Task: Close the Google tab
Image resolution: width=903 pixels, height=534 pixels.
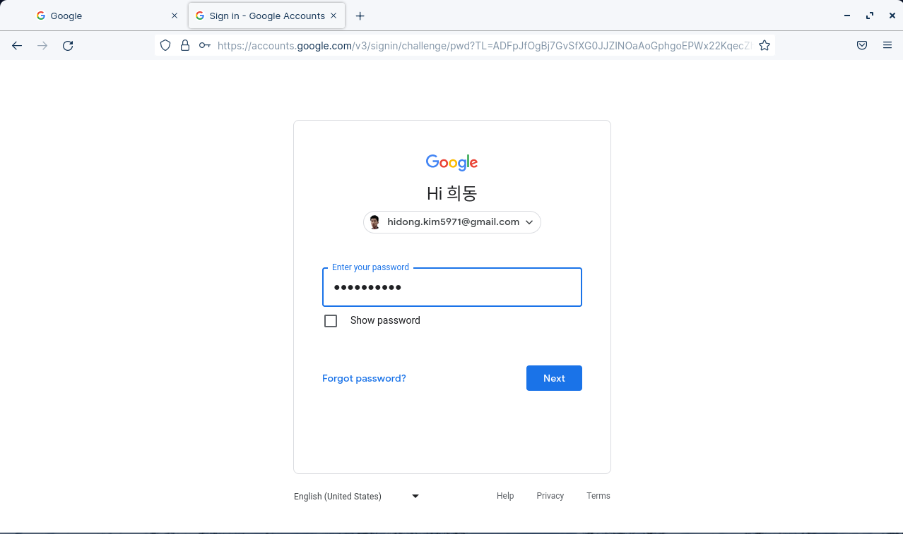Action: pyautogui.click(x=175, y=16)
